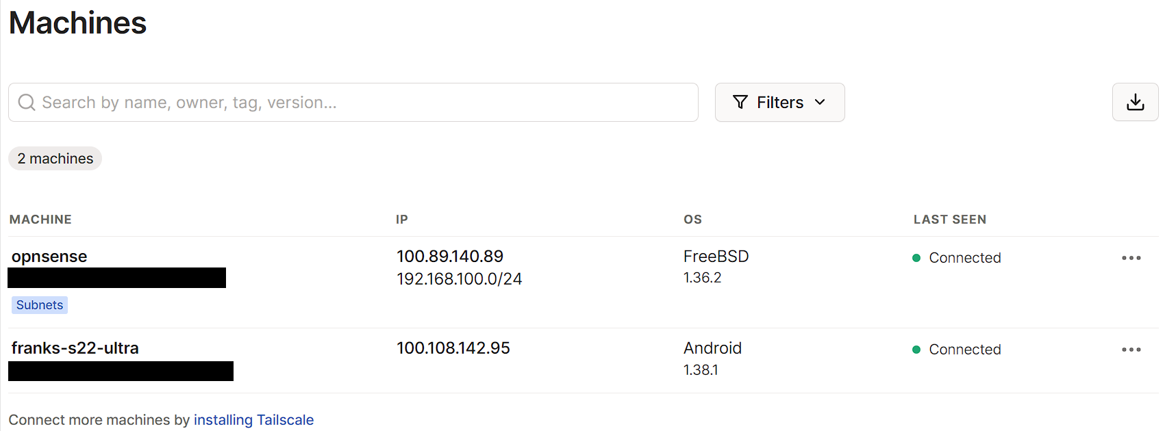Click the MACHINE column header
The image size is (1165, 431).
[x=40, y=220]
